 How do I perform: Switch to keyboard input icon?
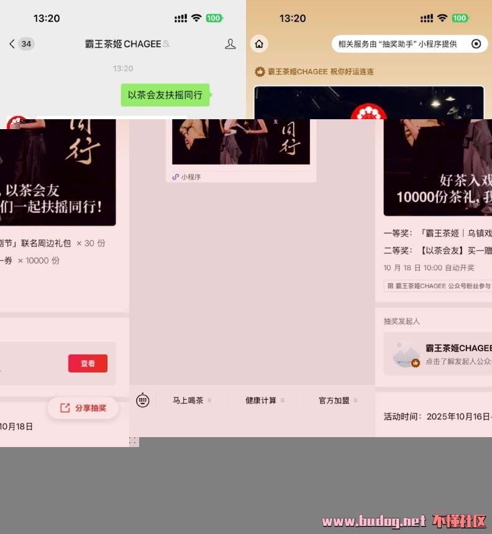(143, 400)
